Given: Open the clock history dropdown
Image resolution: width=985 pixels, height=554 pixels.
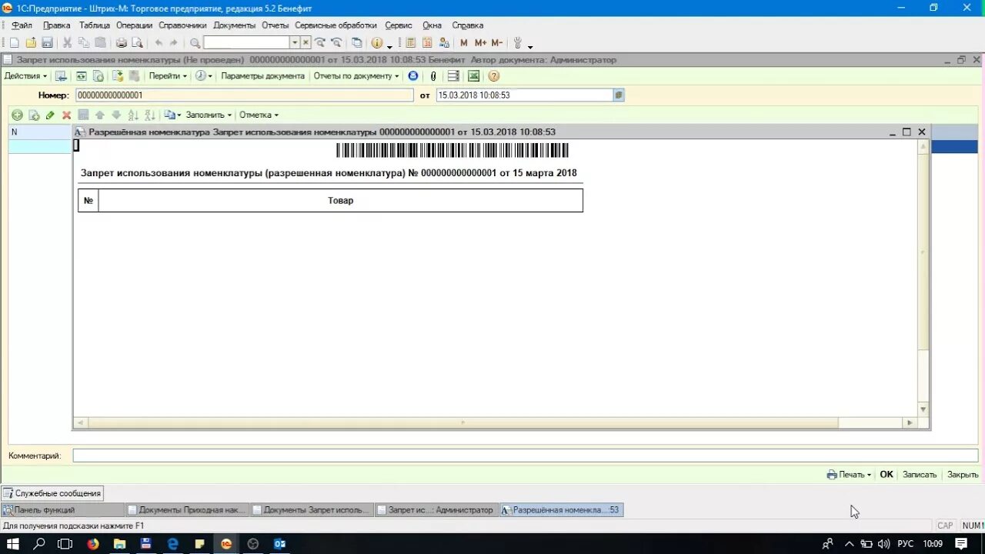Looking at the screenshot, I should (204, 76).
